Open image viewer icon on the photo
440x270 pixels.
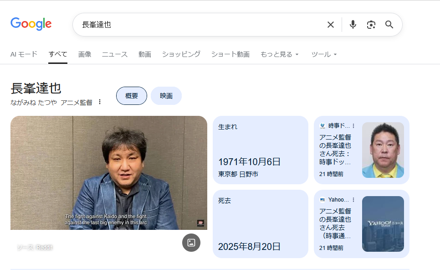click(x=191, y=242)
